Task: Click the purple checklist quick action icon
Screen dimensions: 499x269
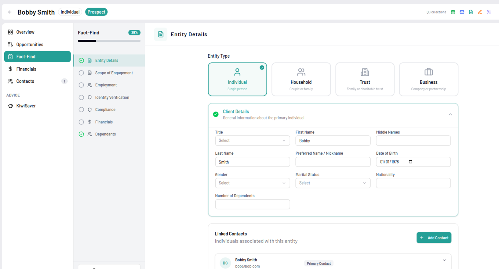Action: point(489,12)
